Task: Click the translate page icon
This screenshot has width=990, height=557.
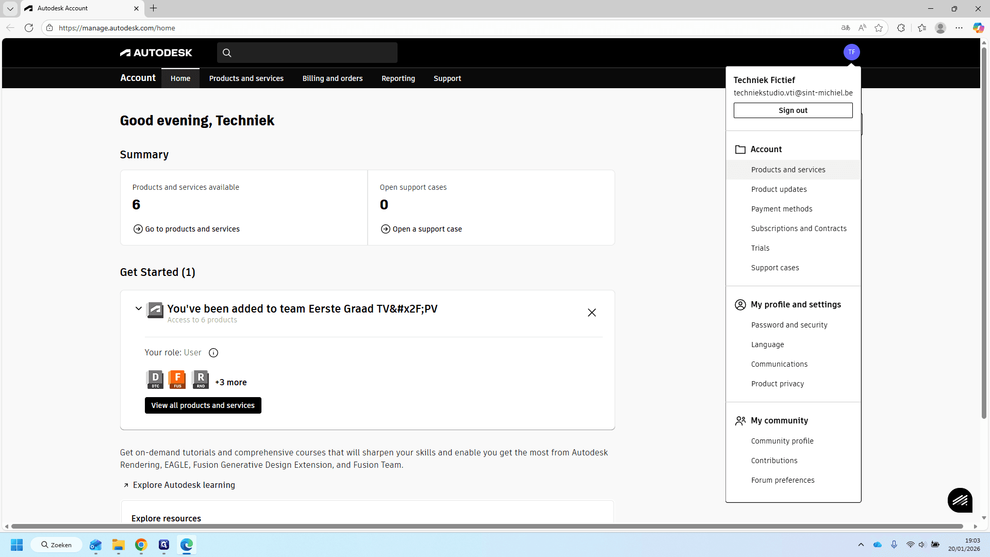Action: click(x=846, y=28)
